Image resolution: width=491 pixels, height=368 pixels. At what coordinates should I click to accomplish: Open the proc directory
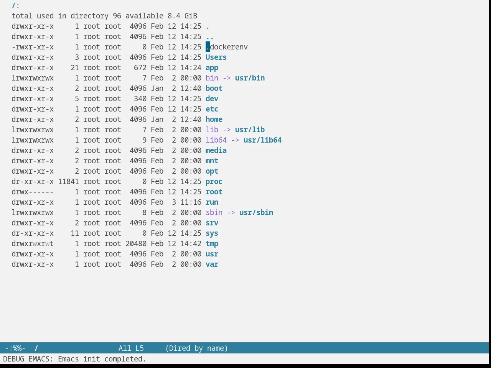(x=214, y=181)
